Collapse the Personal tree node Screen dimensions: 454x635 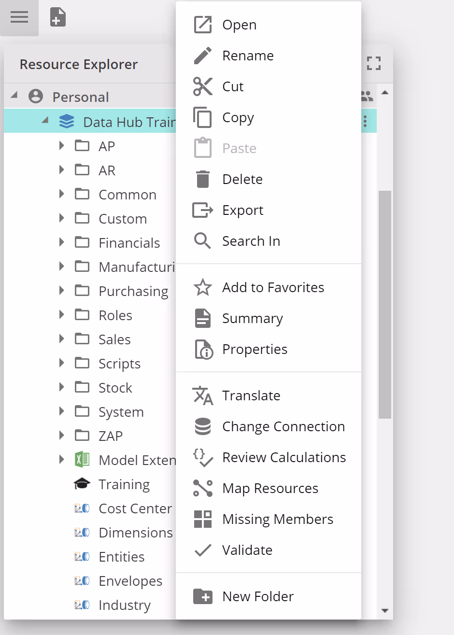coord(14,96)
